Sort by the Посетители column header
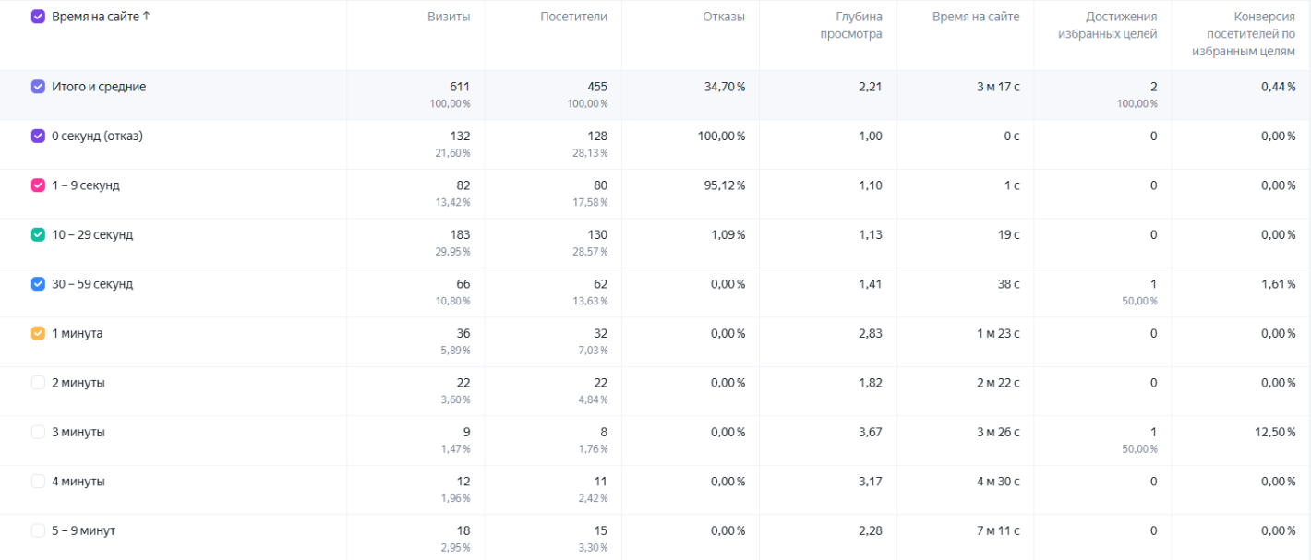The width and height of the screenshot is (1311, 560). tap(574, 17)
